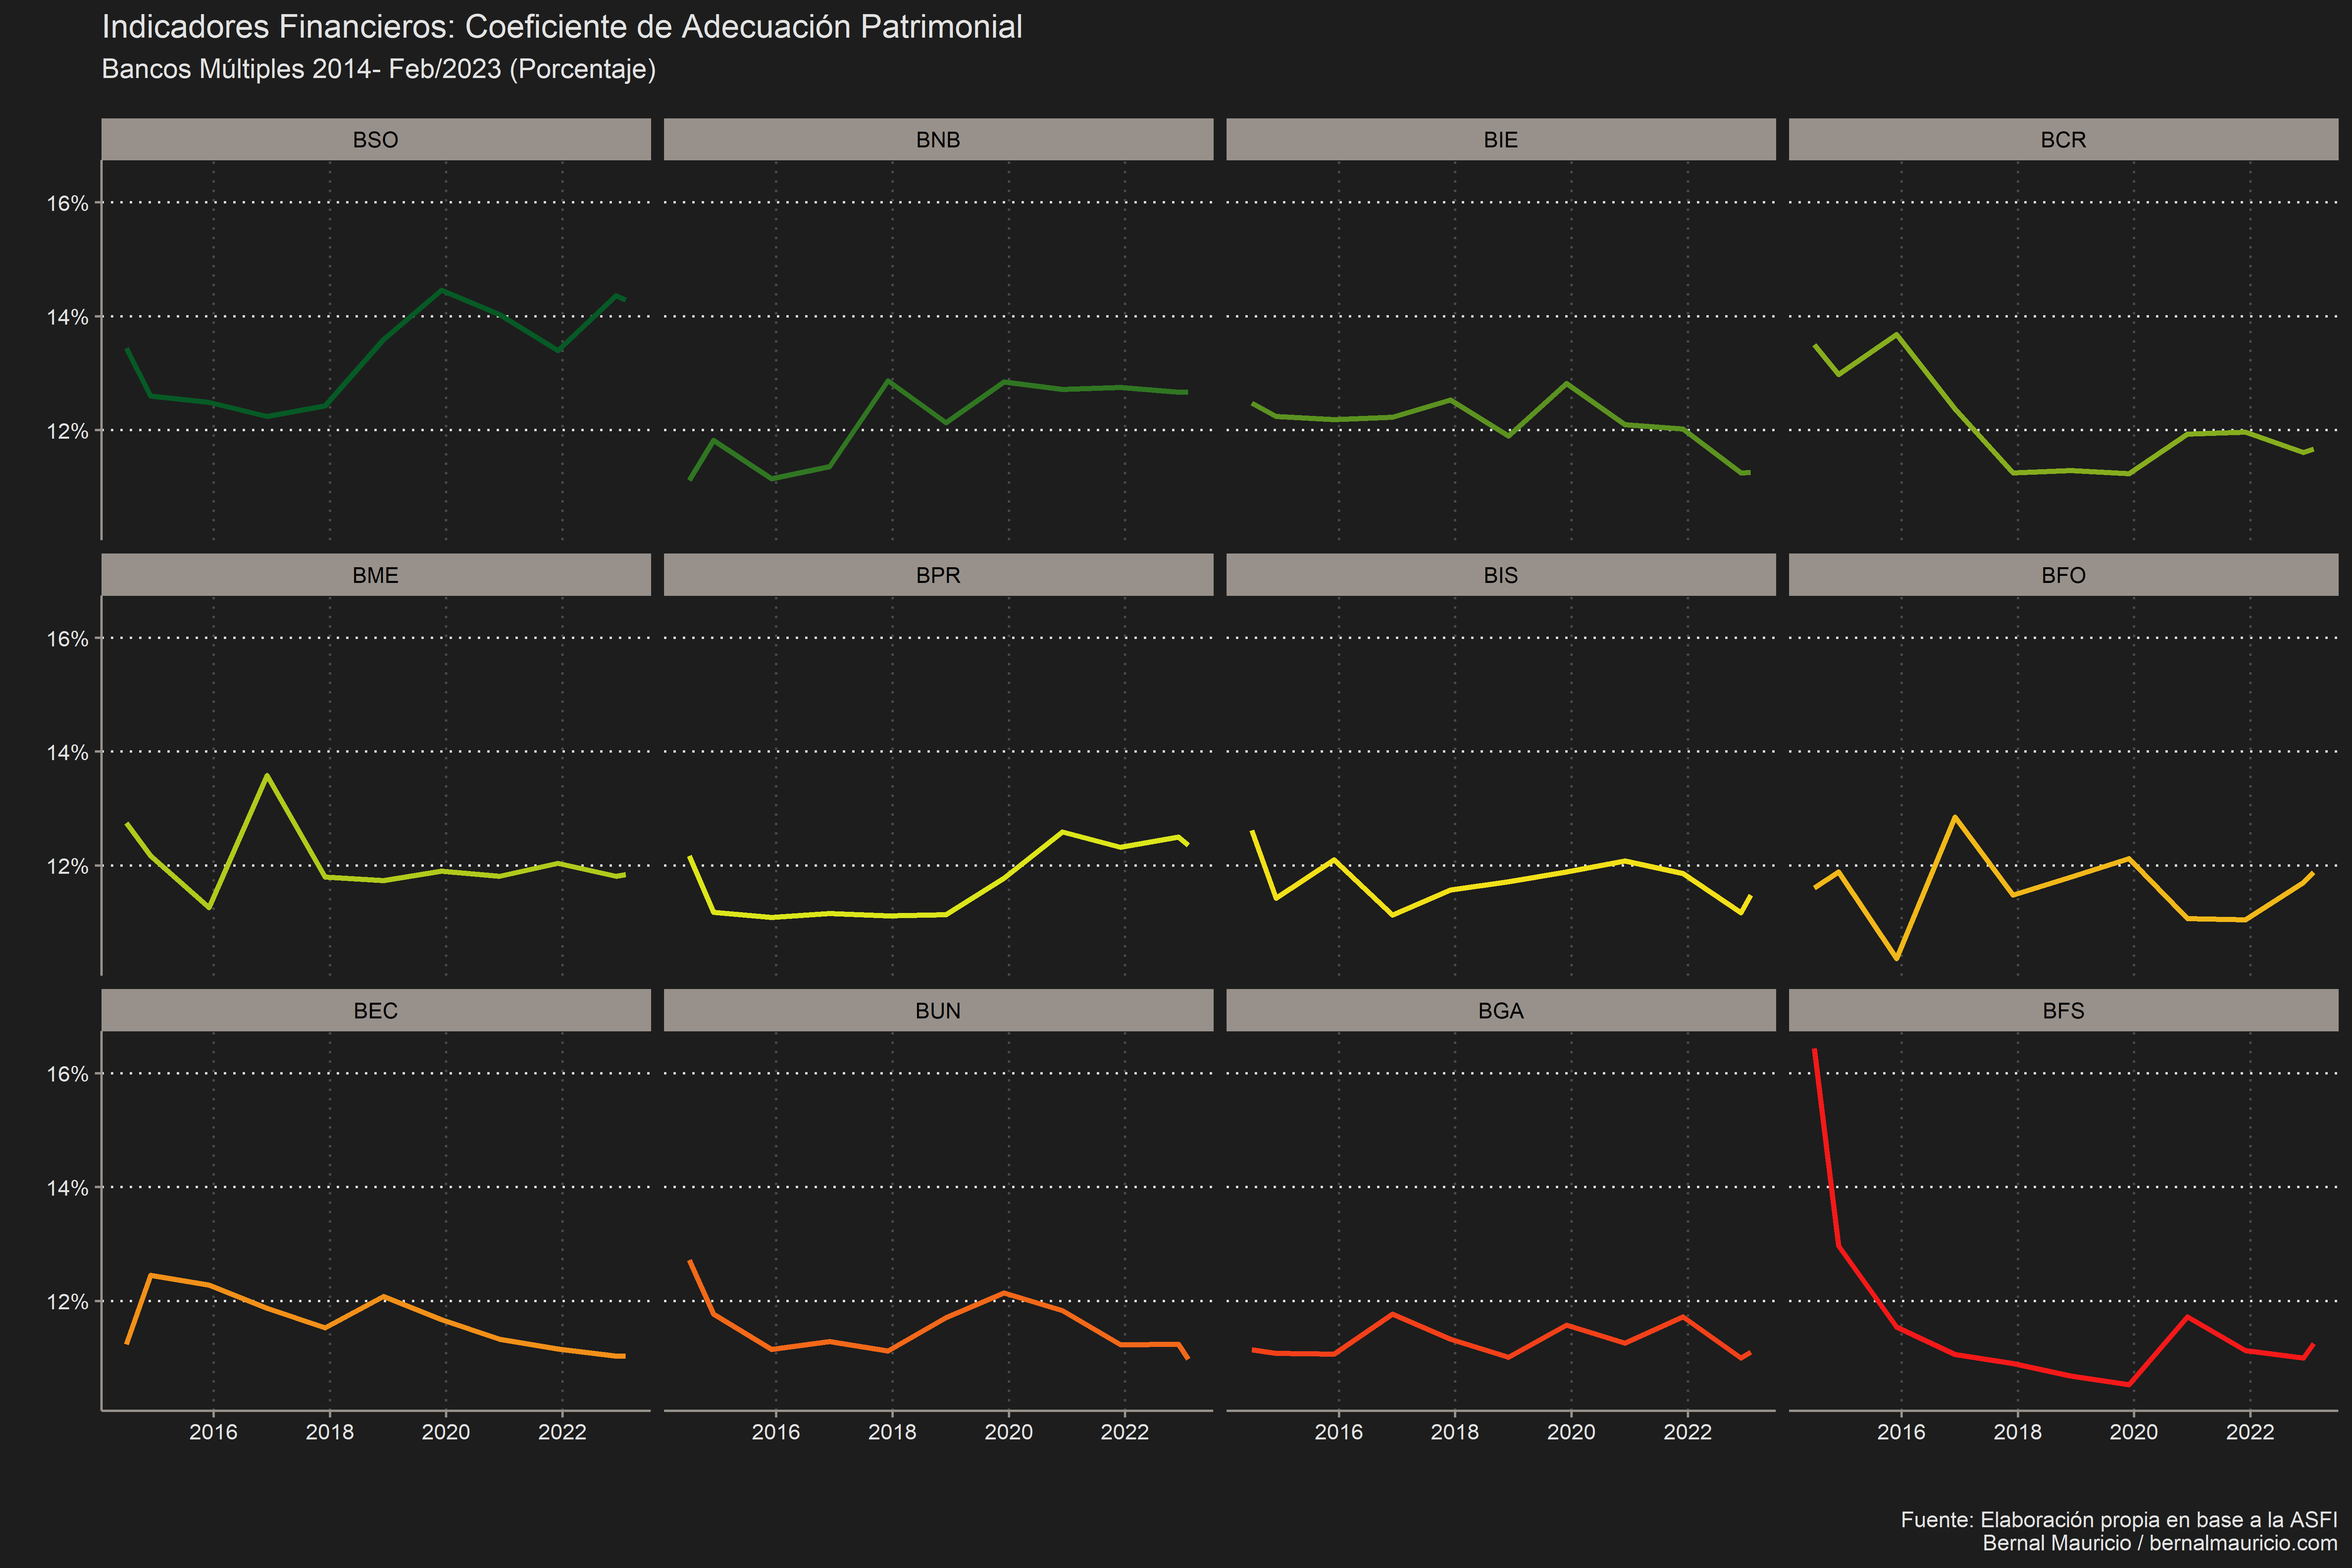
Task: Click the BFS red line's starting peak above 16%
Action: [1815, 1051]
